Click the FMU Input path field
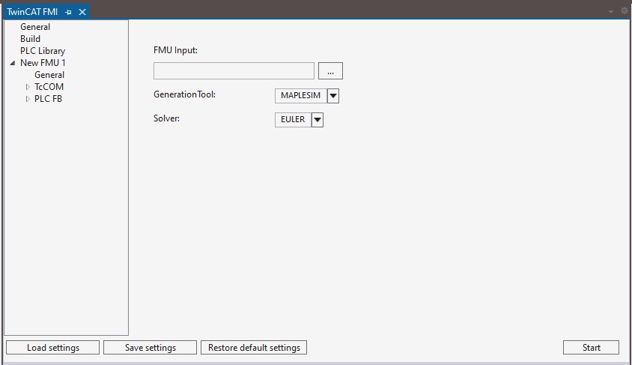Screen dimensions: 632x365 [x=234, y=71]
